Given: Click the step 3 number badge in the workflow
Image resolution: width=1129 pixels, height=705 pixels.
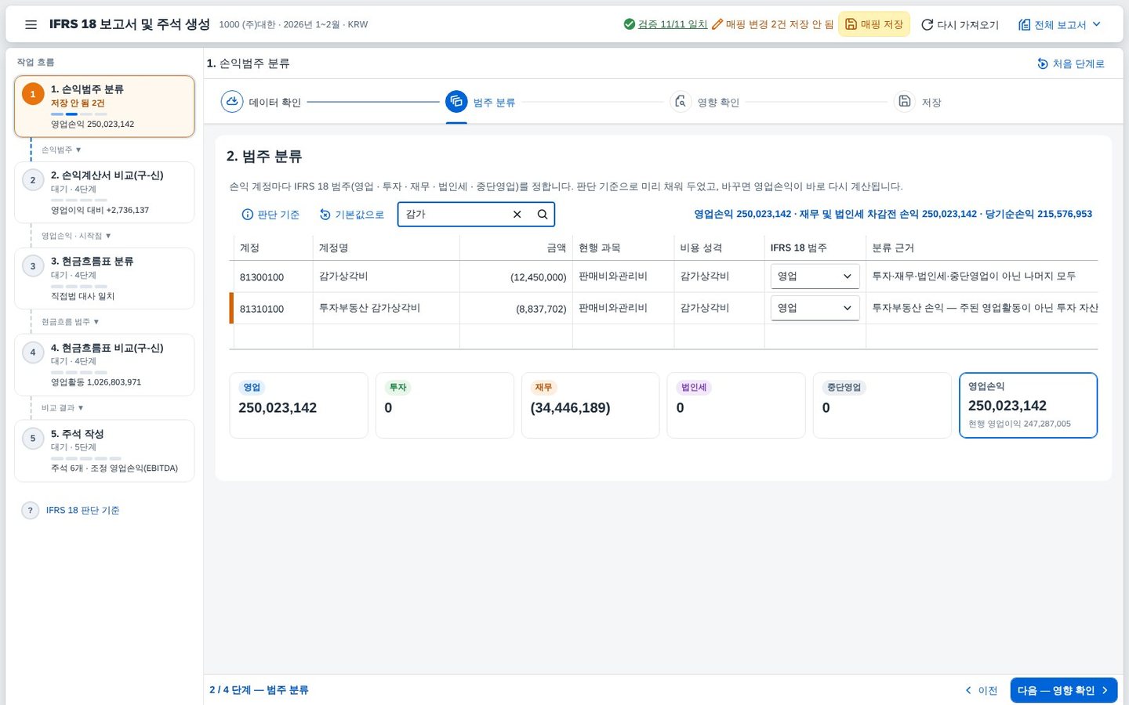Looking at the screenshot, I should point(33,266).
